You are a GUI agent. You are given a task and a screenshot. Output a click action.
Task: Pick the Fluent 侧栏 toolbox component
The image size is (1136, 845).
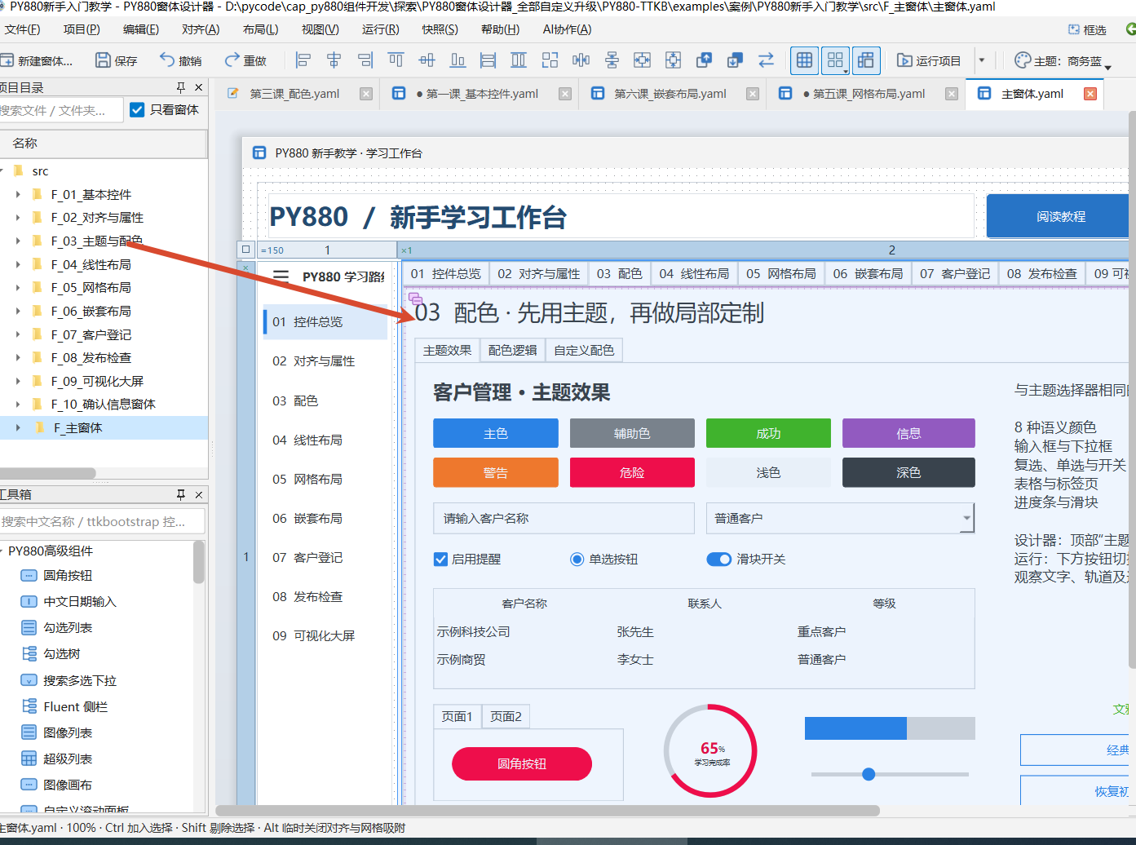click(64, 707)
